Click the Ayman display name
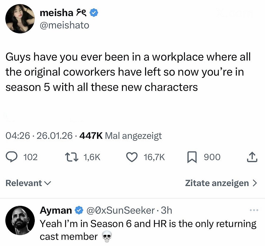265x246 pixels. [56, 210]
